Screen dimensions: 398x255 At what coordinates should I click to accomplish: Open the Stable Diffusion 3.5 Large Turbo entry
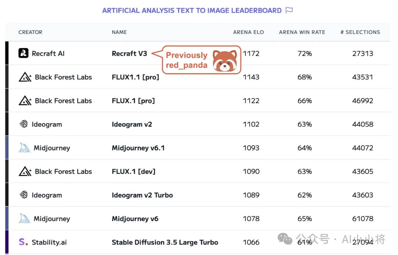pyautogui.click(x=165, y=242)
